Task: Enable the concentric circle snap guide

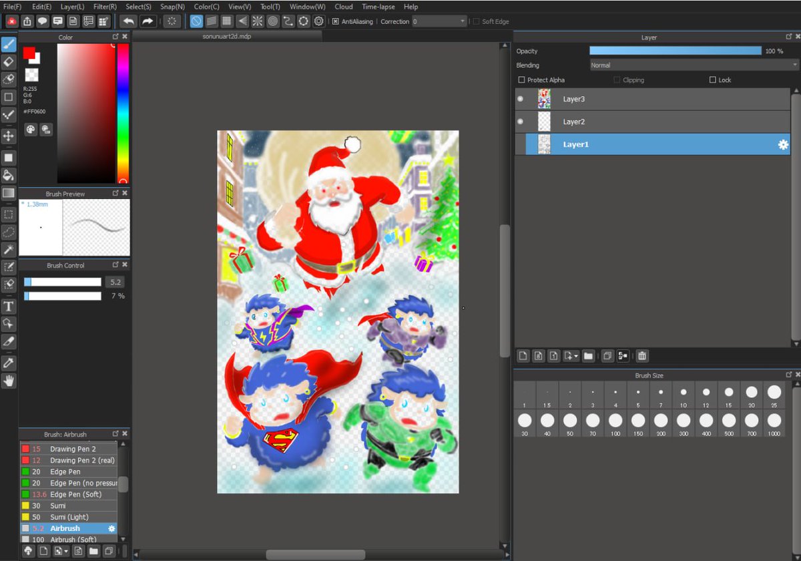Action: 273,21
